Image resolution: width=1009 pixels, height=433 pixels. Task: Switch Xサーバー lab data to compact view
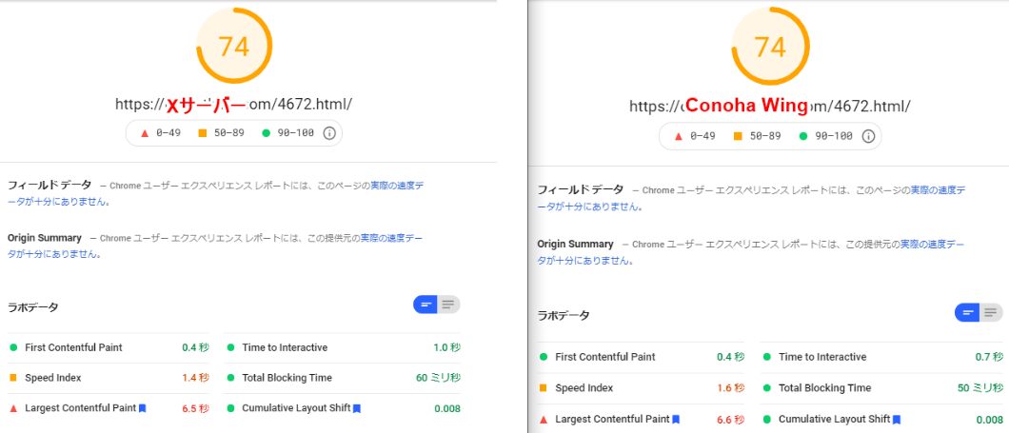point(425,305)
